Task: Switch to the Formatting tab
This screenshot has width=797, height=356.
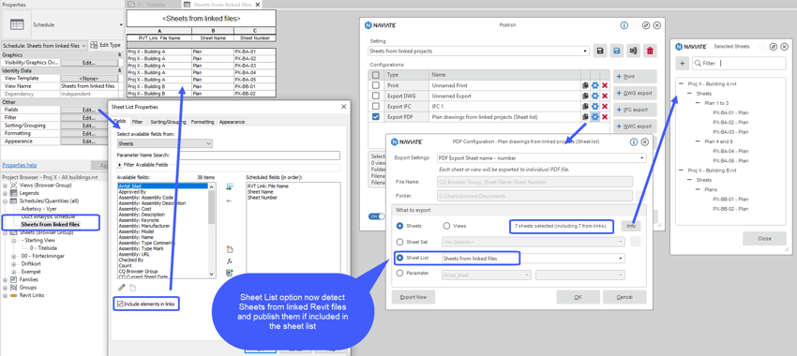Action: (203, 122)
